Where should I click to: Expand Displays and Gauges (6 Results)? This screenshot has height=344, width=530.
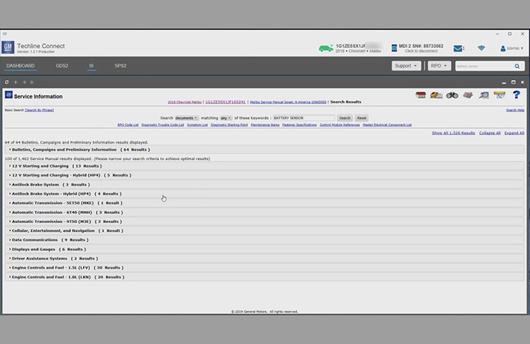264,249
